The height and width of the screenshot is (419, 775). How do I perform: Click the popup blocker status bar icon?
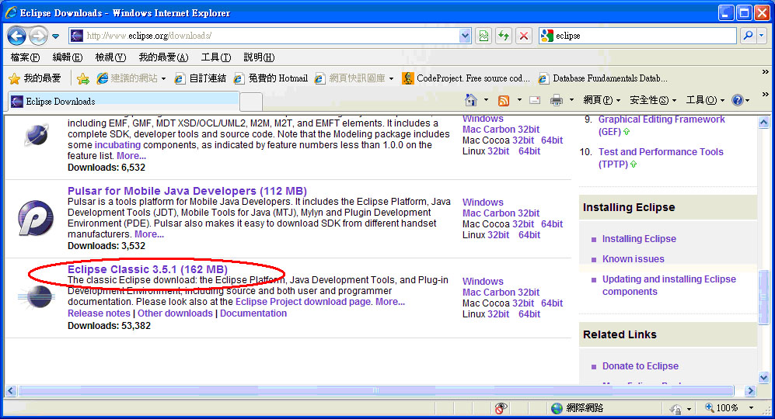pos(501,408)
